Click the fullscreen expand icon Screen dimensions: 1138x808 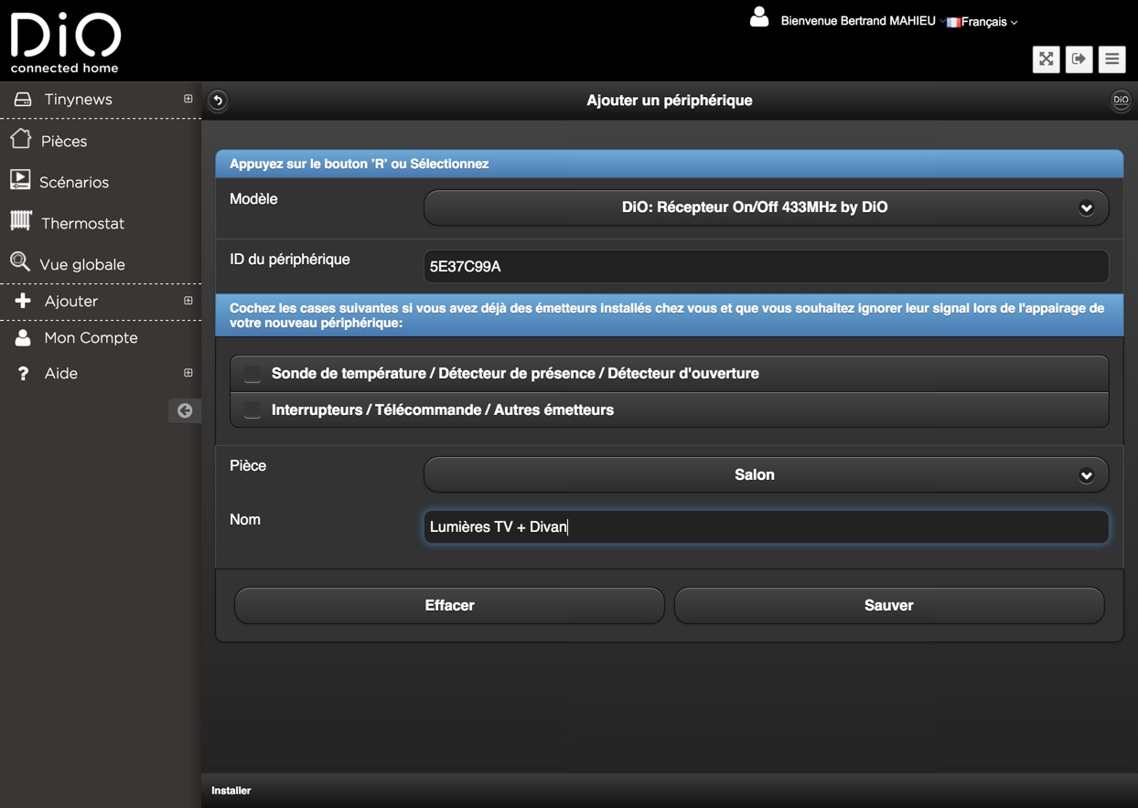tap(1046, 59)
